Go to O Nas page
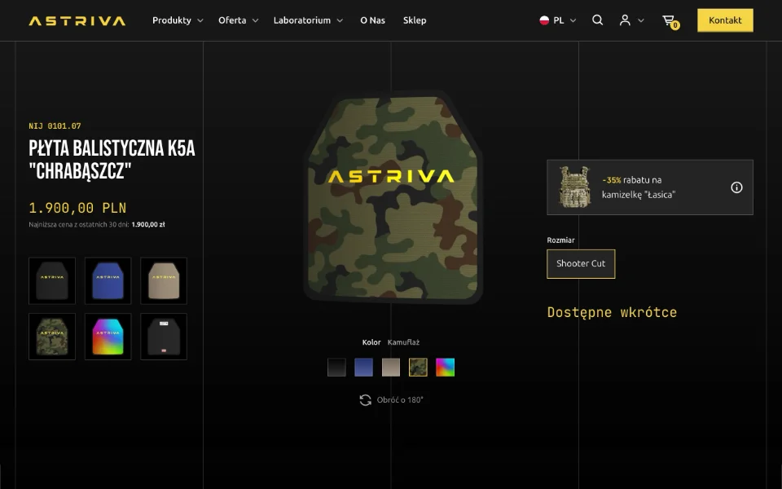Screen dimensions: 782x489 (x=372, y=20)
